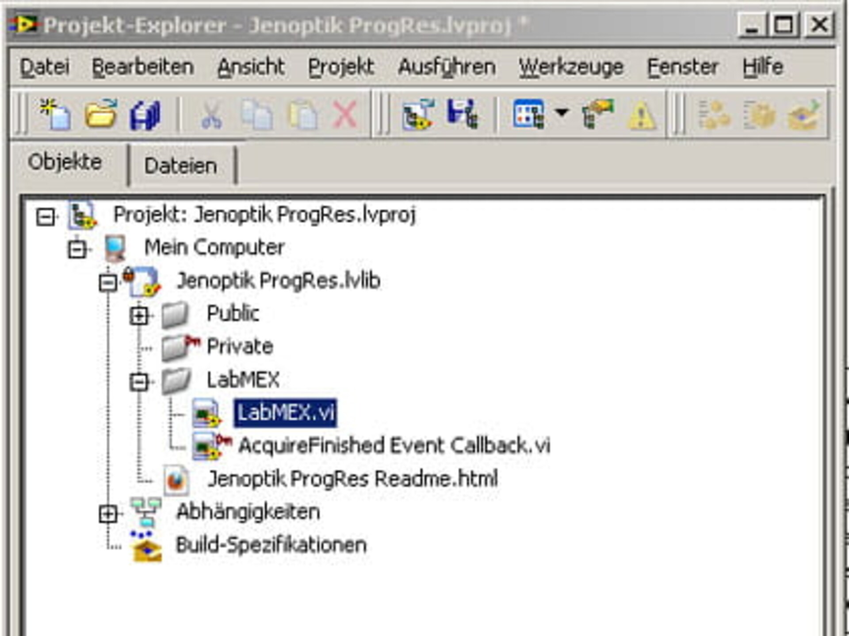Viewport: 849px width, 636px height.
Task: Click the Mein Computer monitor icon
Action: 115,248
